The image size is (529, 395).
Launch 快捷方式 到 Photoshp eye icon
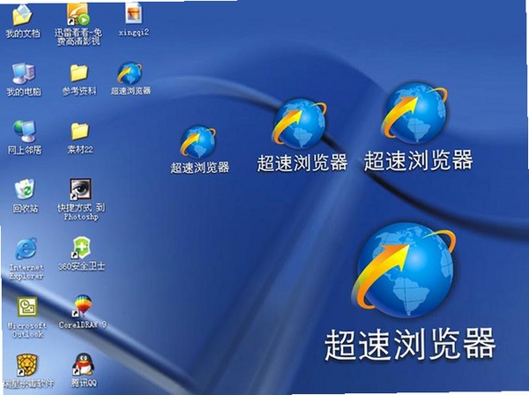coord(80,190)
